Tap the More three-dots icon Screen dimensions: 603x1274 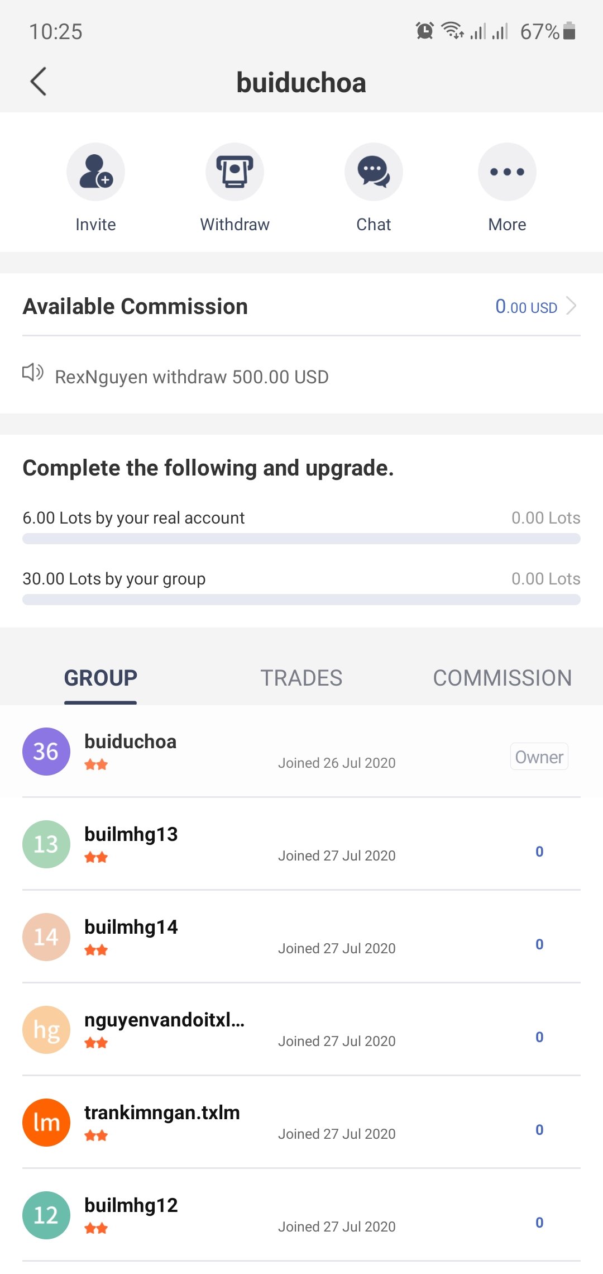[x=507, y=172]
